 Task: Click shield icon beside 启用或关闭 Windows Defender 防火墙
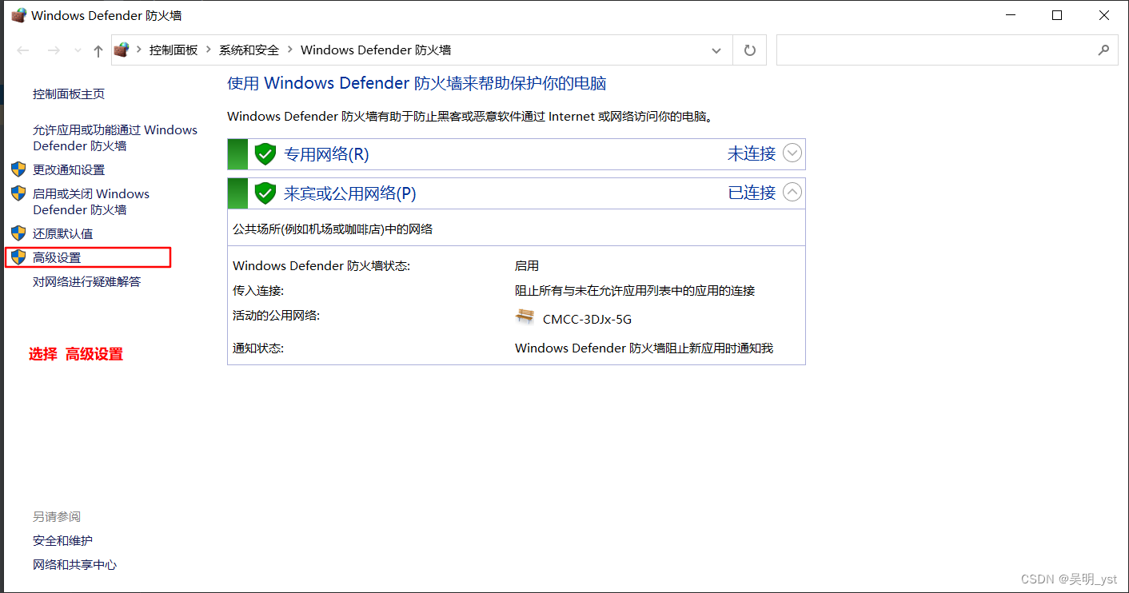coord(18,193)
